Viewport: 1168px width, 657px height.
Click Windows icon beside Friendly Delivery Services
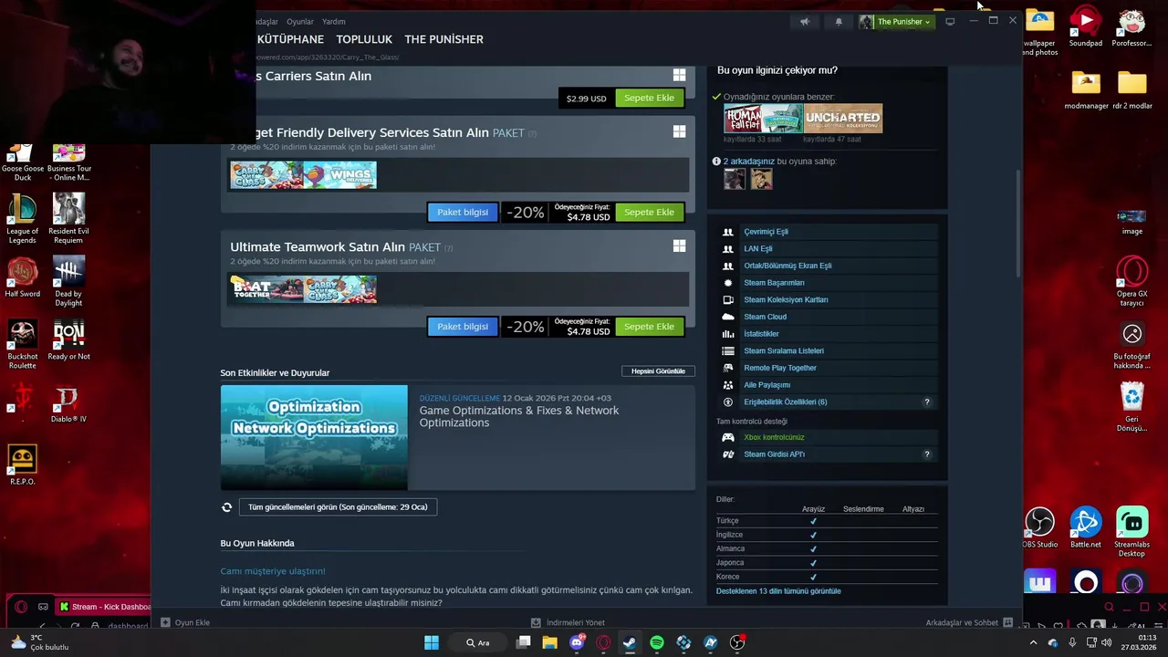pos(679,132)
